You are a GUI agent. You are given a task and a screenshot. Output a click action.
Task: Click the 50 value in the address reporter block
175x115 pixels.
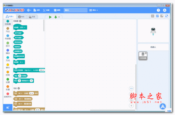[20, 76]
